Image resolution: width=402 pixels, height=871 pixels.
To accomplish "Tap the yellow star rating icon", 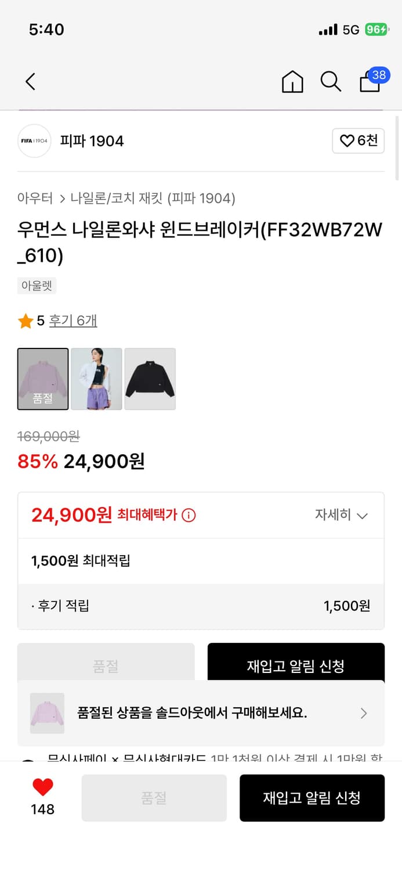I will pyautogui.click(x=26, y=319).
